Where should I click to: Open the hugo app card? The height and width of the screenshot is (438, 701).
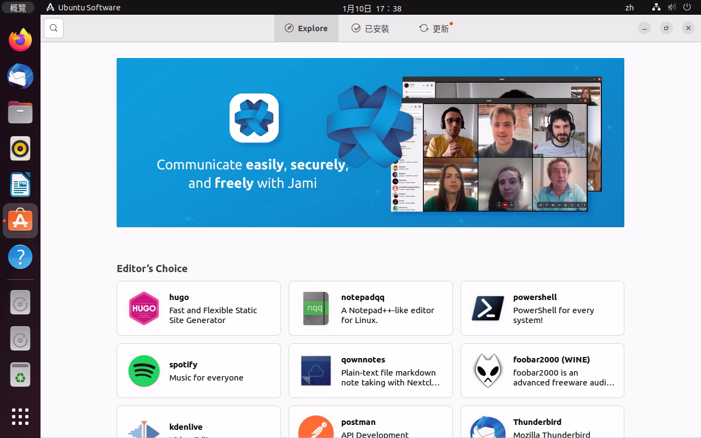(x=199, y=308)
